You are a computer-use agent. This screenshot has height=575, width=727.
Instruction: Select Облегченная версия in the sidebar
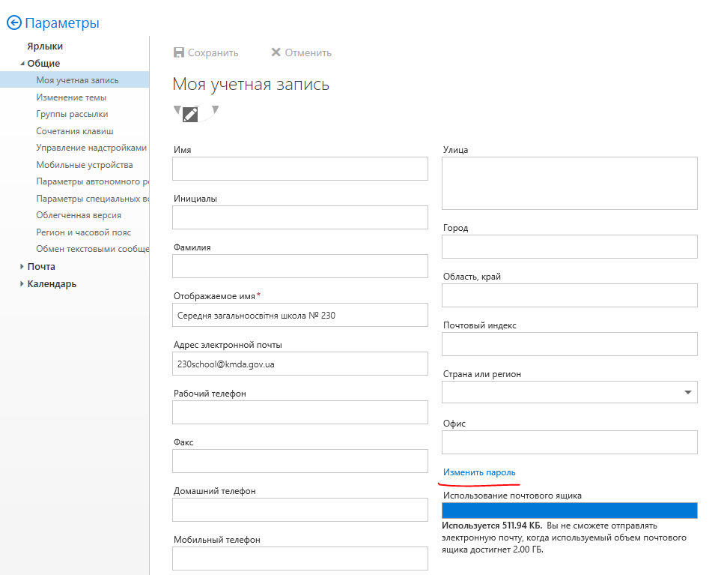(79, 215)
